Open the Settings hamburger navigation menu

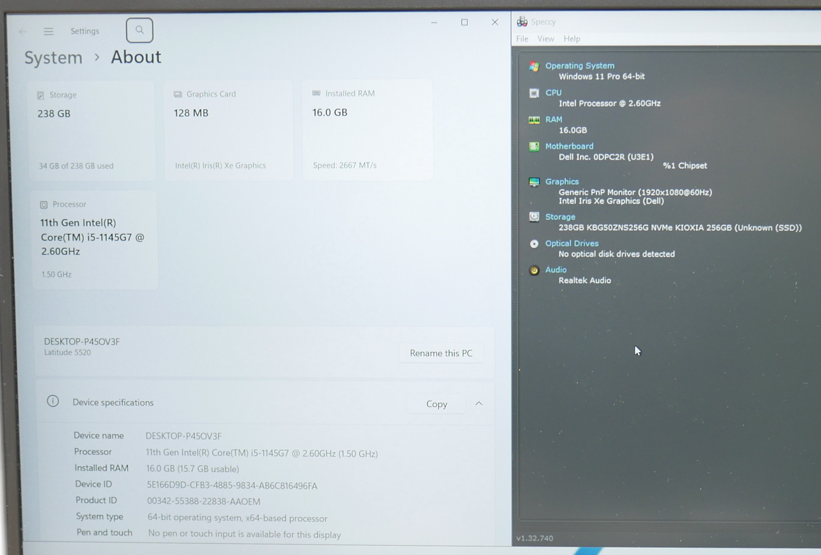click(x=49, y=31)
